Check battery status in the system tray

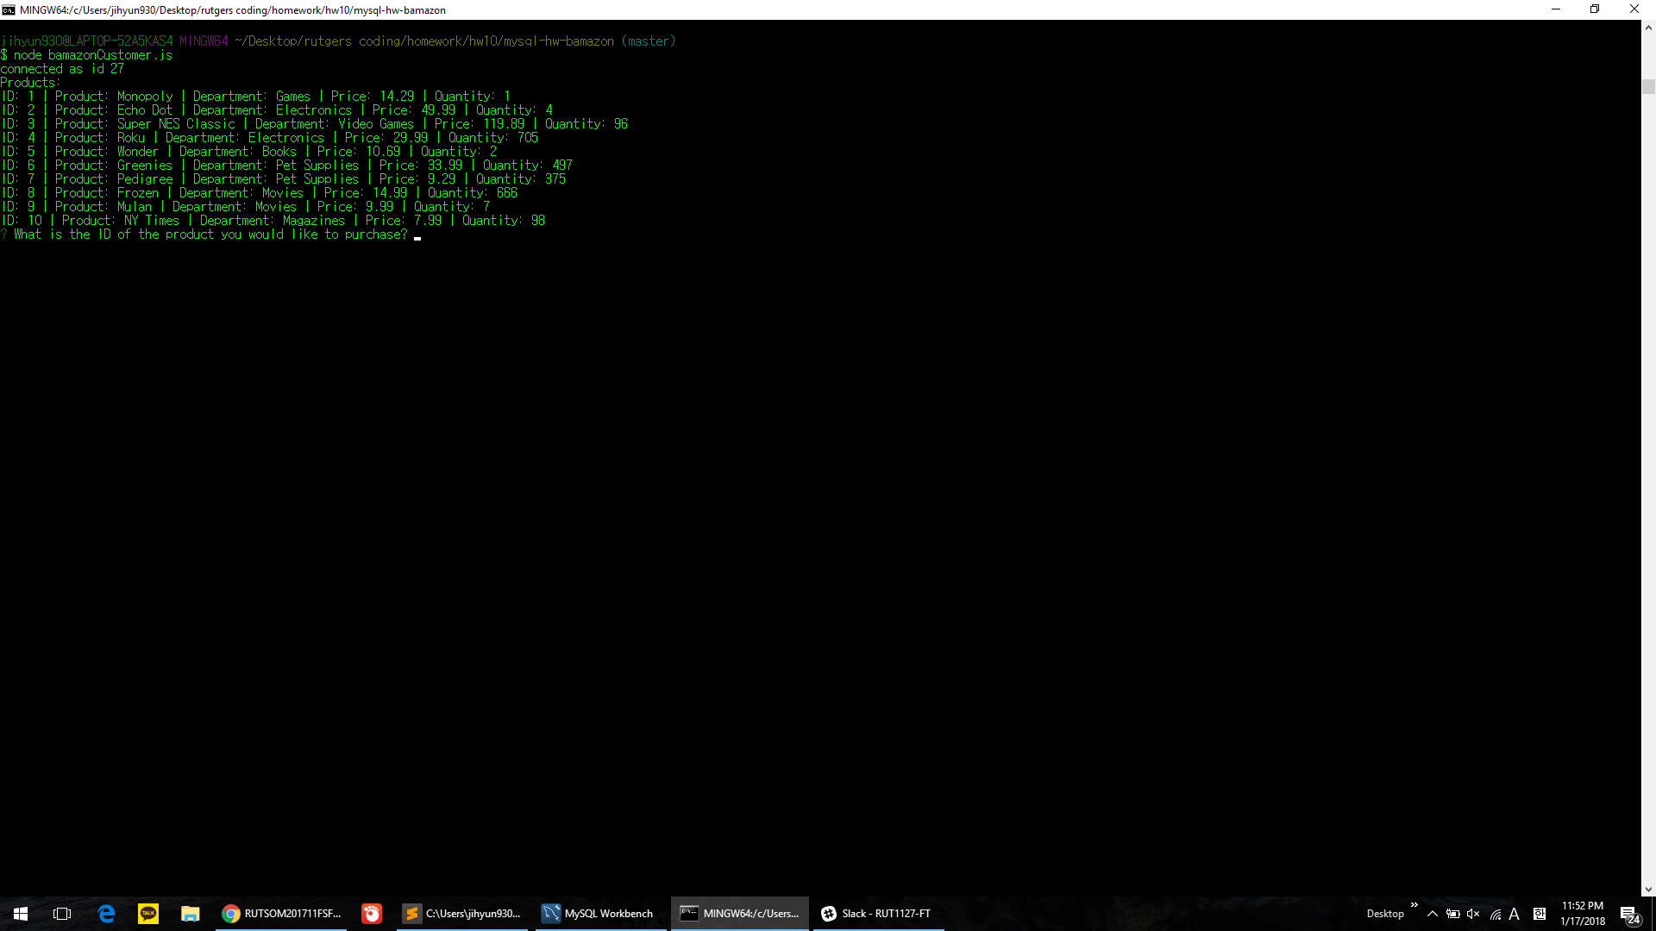[1452, 913]
